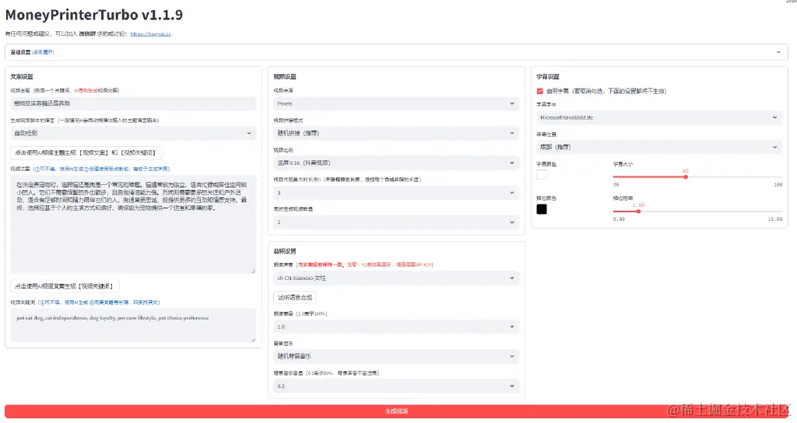
Task: Click the 文案设置 section heading
Action: pyautogui.click(x=22, y=77)
